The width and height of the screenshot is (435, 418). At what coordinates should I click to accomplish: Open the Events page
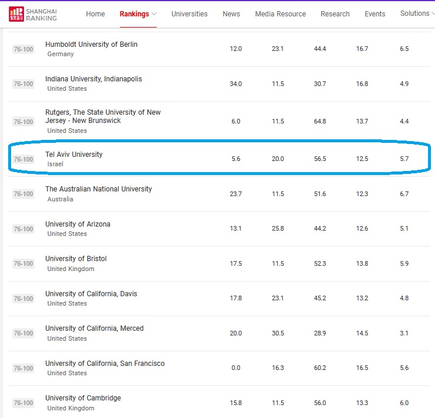click(375, 14)
